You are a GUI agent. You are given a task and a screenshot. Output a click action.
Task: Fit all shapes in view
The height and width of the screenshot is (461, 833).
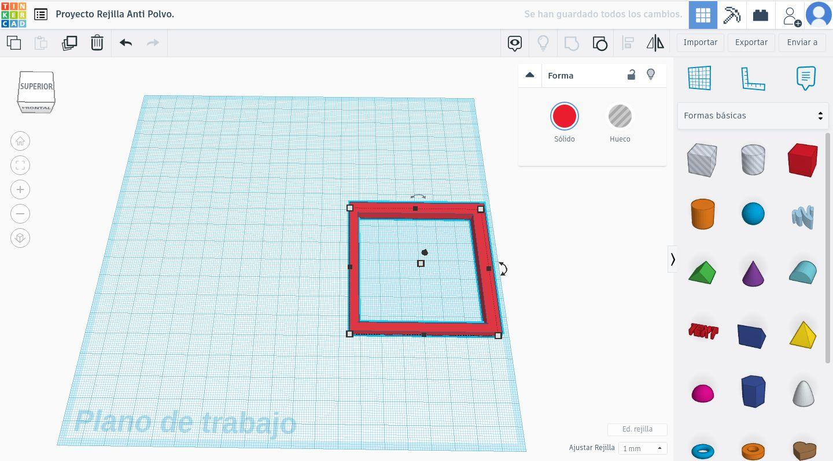[20, 165]
